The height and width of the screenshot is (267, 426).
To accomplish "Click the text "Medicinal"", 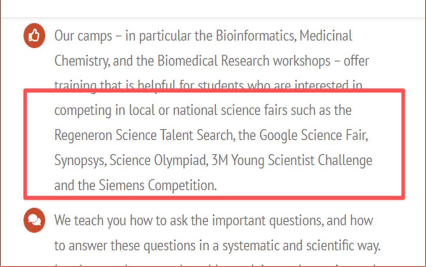I will click(326, 36).
